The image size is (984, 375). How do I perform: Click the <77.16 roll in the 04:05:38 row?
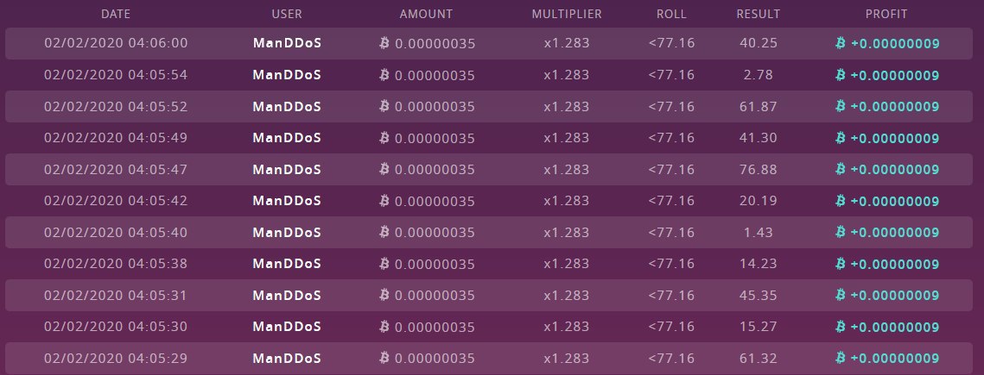[671, 264]
